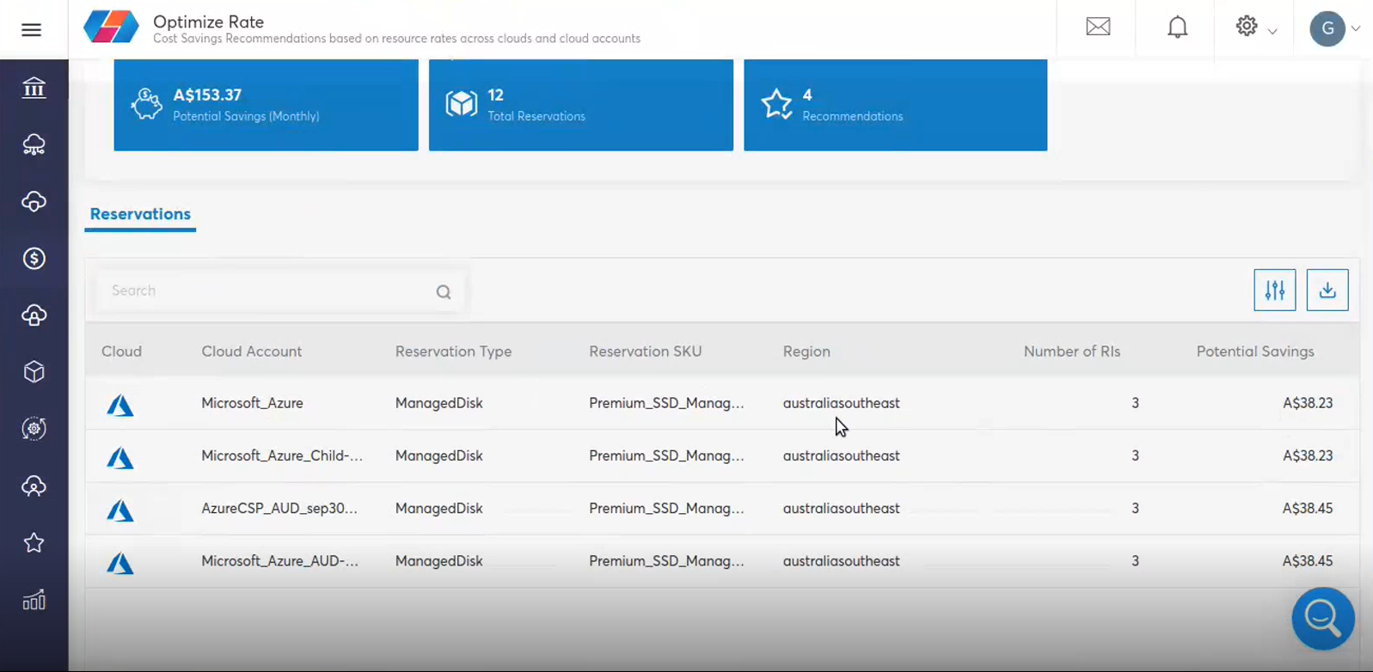Download the reservations table
This screenshot has width=1373, height=672.
1327,290
